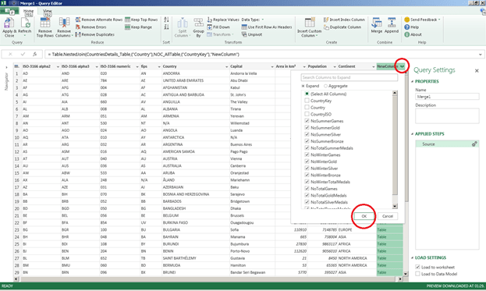This screenshot has width=486, height=291.
Task: Click Use First Row As Headers
Action: [267, 27]
